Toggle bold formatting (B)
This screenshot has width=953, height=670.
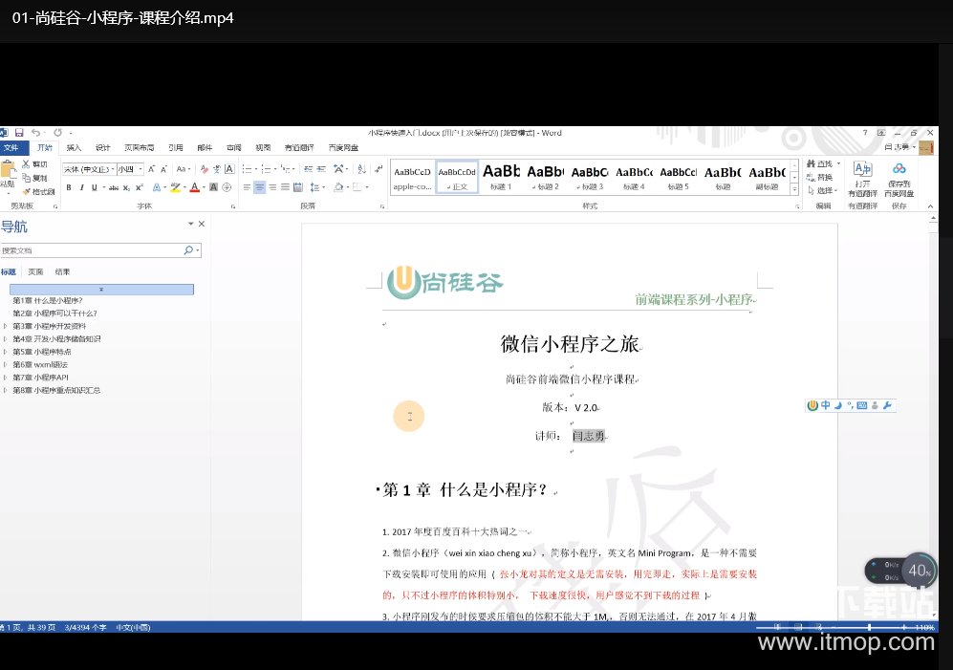point(68,187)
